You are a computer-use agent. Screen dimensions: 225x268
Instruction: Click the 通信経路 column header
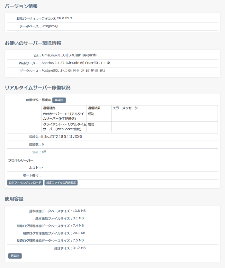point(49,108)
